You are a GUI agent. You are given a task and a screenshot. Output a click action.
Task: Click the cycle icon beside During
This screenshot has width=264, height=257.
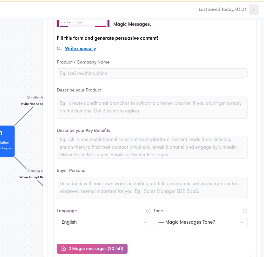pyautogui.click(x=29, y=171)
